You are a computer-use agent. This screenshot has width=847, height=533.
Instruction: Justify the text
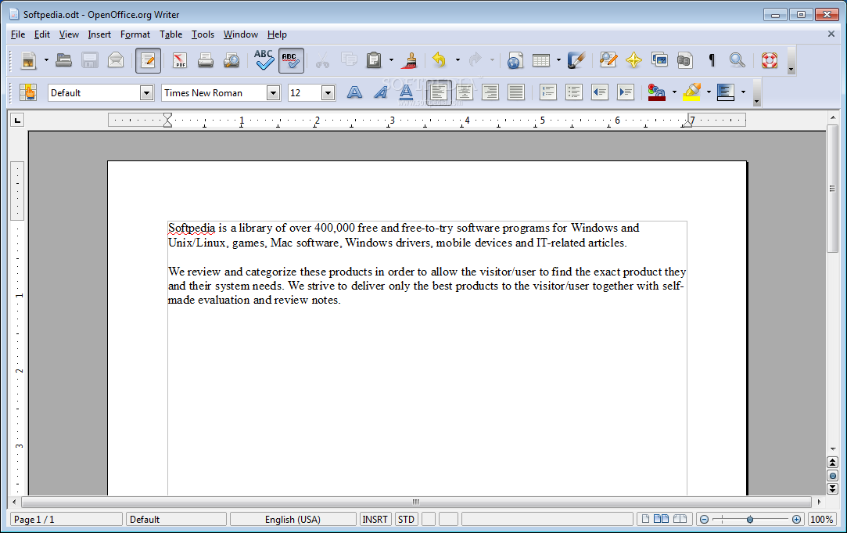[516, 92]
